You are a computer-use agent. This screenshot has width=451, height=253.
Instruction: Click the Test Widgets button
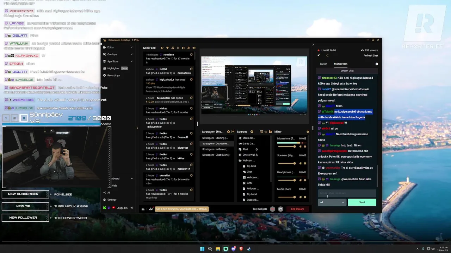pyautogui.click(x=260, y=209)
